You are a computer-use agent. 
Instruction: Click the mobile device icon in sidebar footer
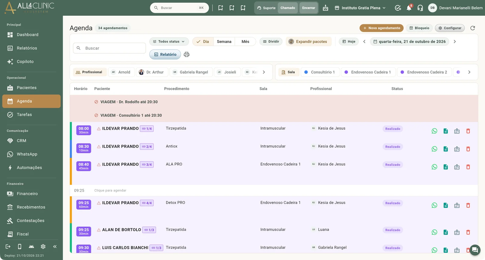[20, 246]
